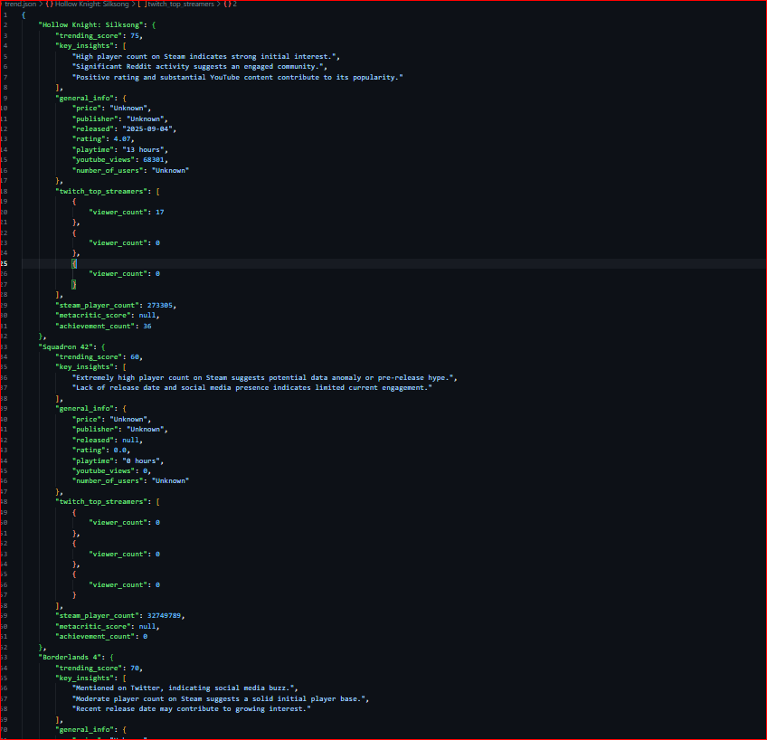Click the "Lack of release date and social media presence" string

(x=252, y=388)
